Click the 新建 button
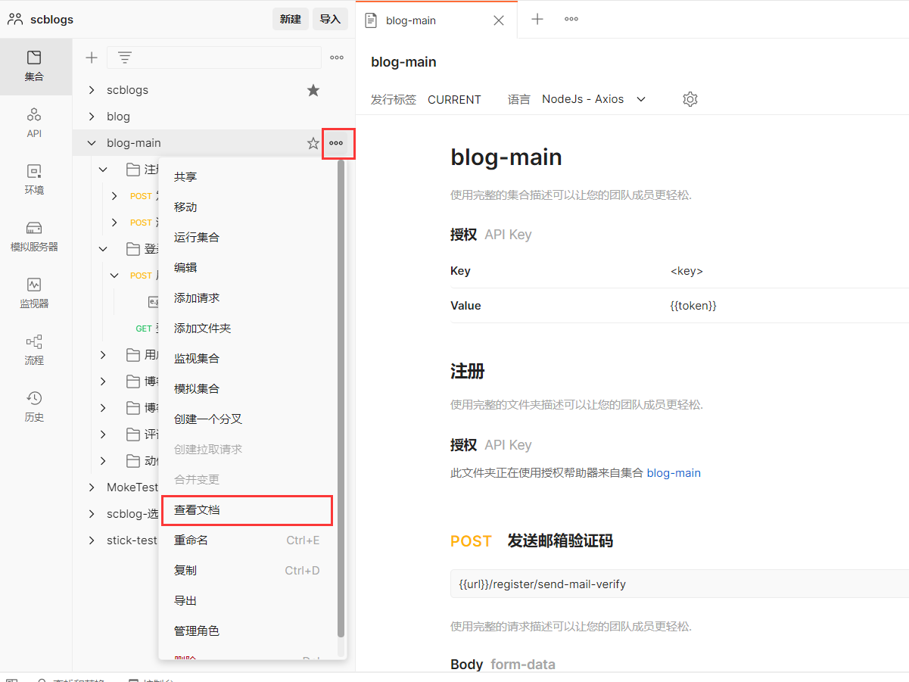Screen dimensions: 909x682 pyautogui.click(x=291, y=20)
